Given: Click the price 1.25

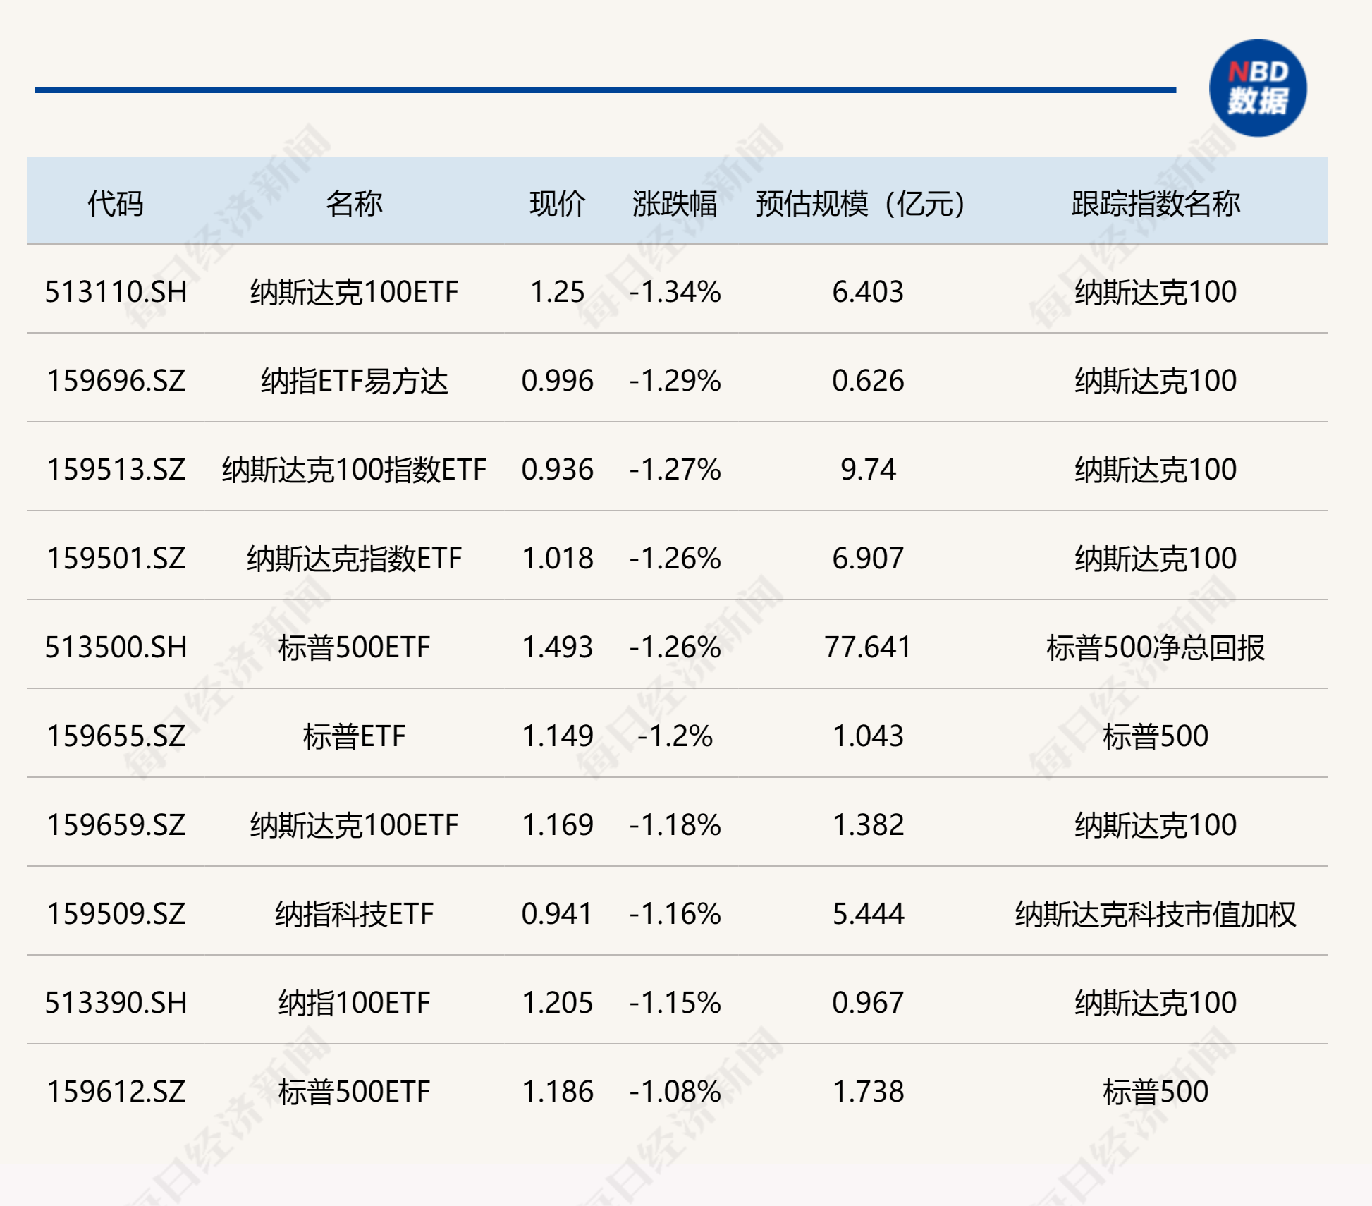Looking at the screenshot, I should coord(557,292).
